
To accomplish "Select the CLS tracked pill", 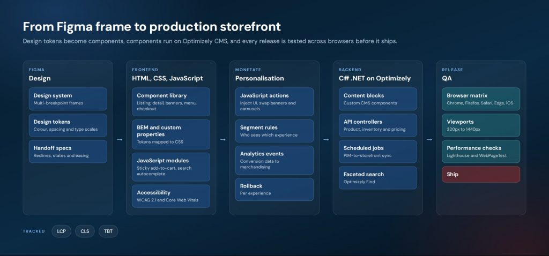I will [85, 231].
